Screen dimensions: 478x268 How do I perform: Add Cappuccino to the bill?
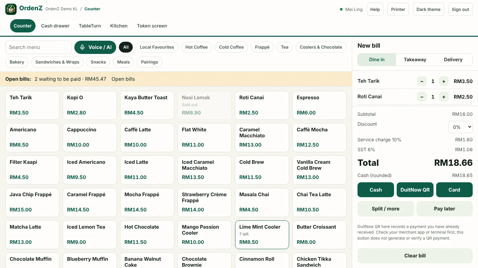pyautogui.click(x=90, y=137)
